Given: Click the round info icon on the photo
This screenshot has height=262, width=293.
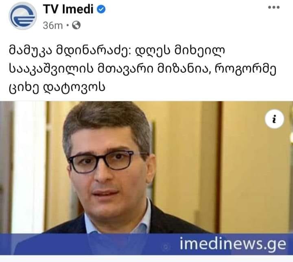Looking at the screenshot, I should [274, 119].
